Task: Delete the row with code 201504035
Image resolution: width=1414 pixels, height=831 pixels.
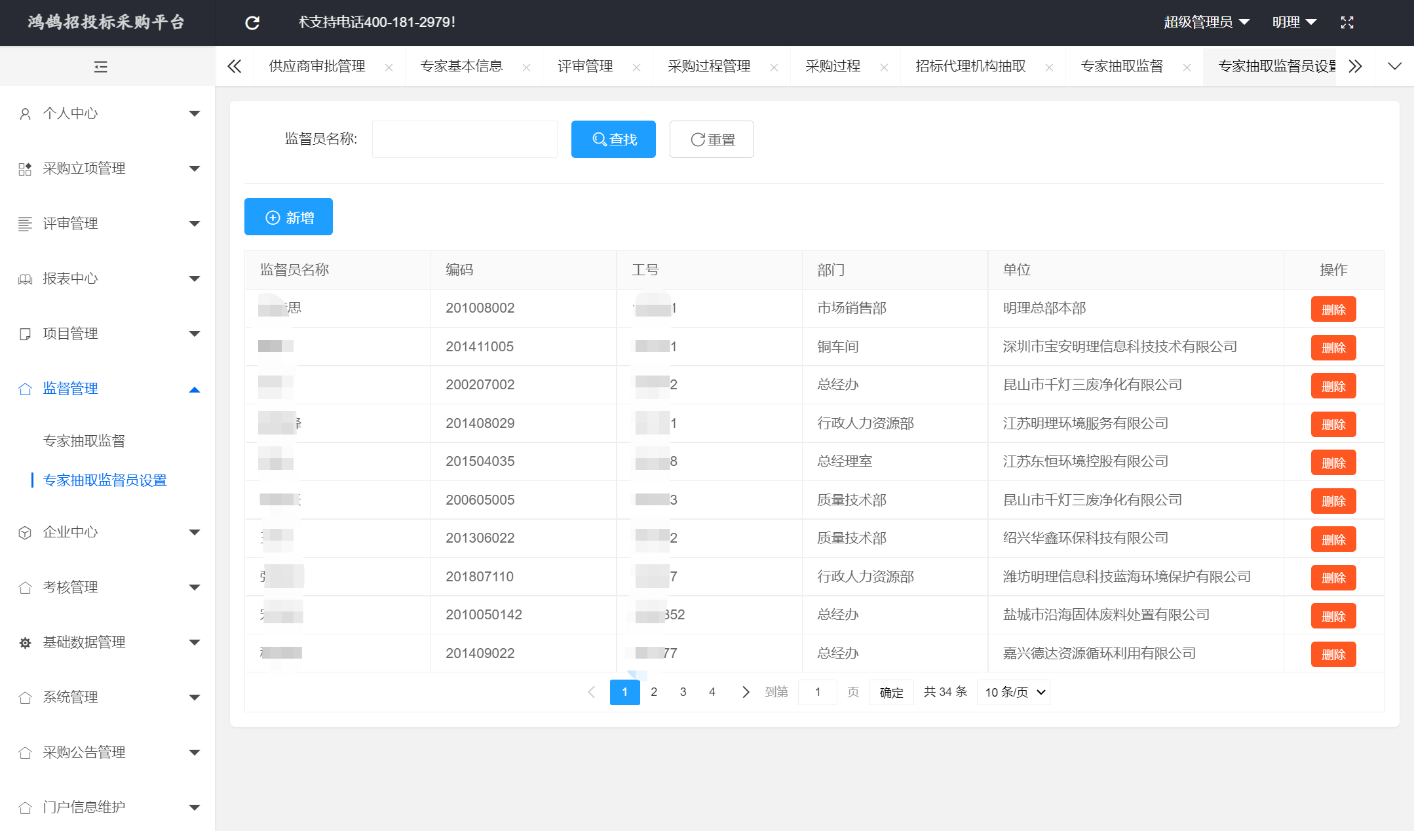Action: coord(1333,463)
